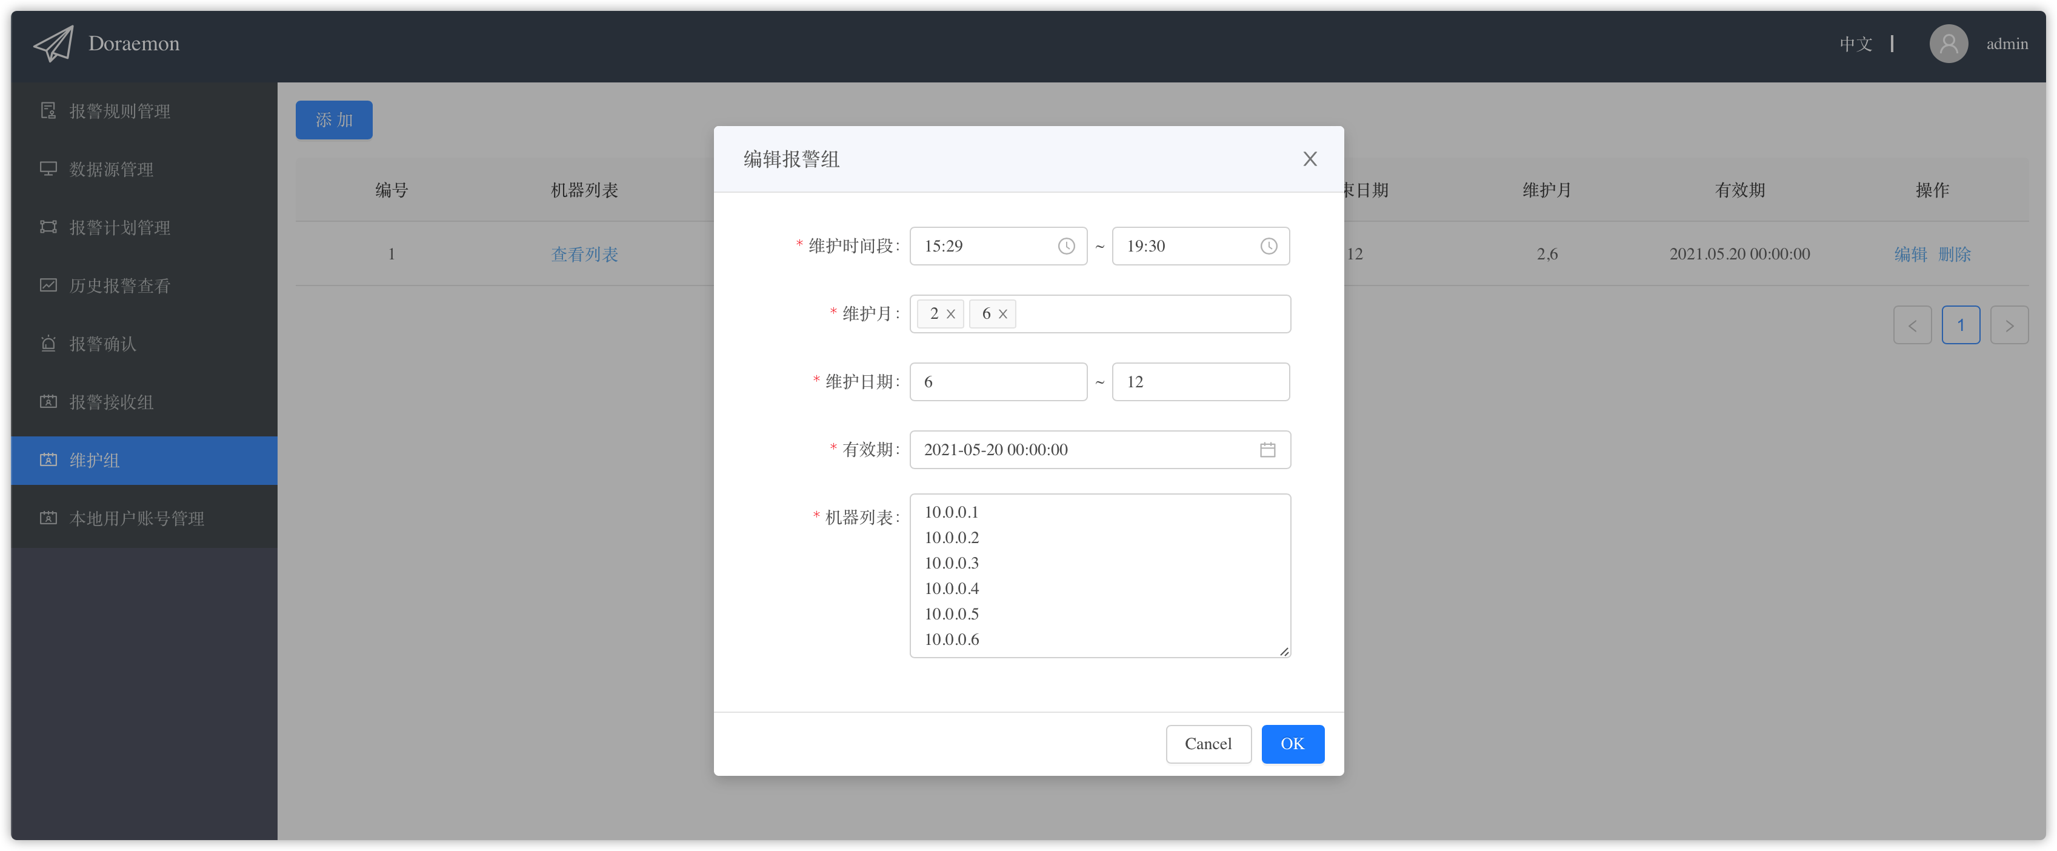Click the 编辑 link in the table row
Screen dimensions: 2057x851
(x=1910, y=254)
